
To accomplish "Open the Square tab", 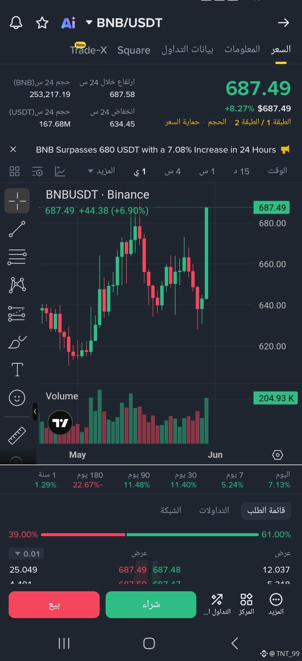I will click(x=134, y=50).
